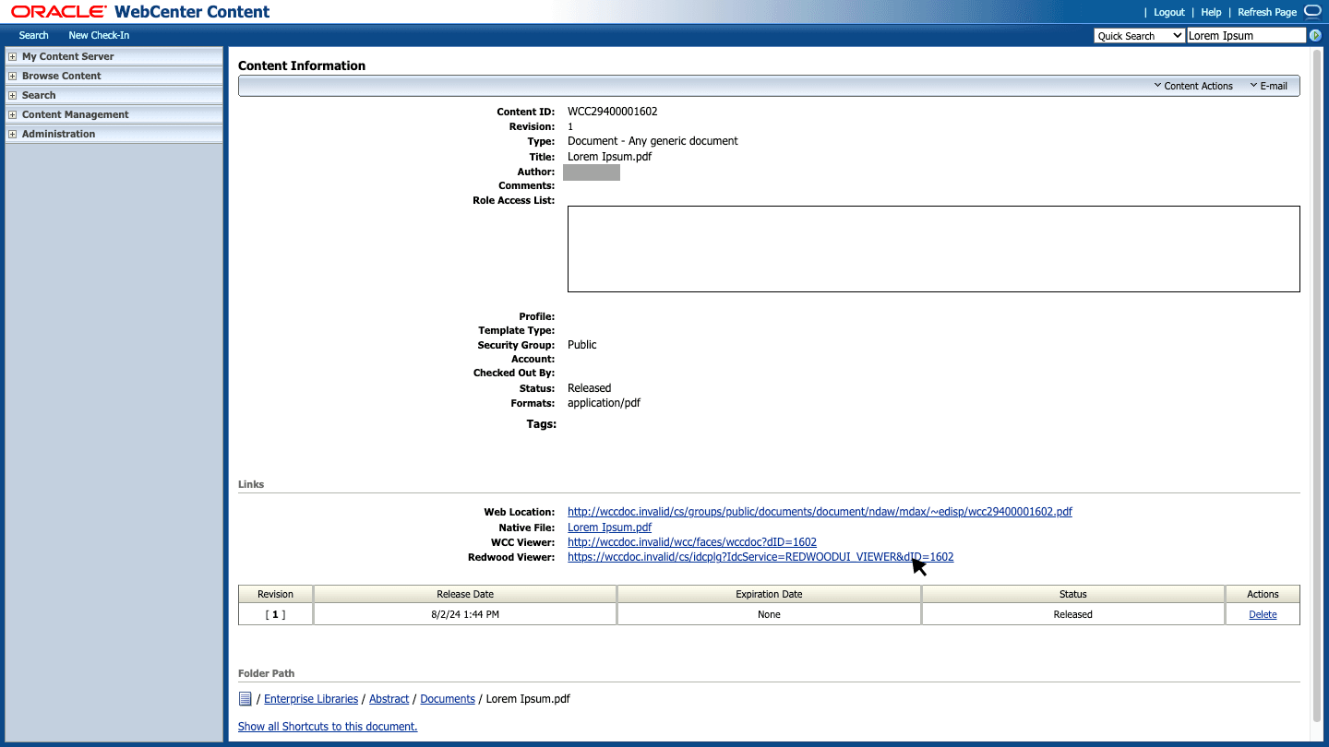
Task: Click in the quick search text field
Action: pos(1246,36)
